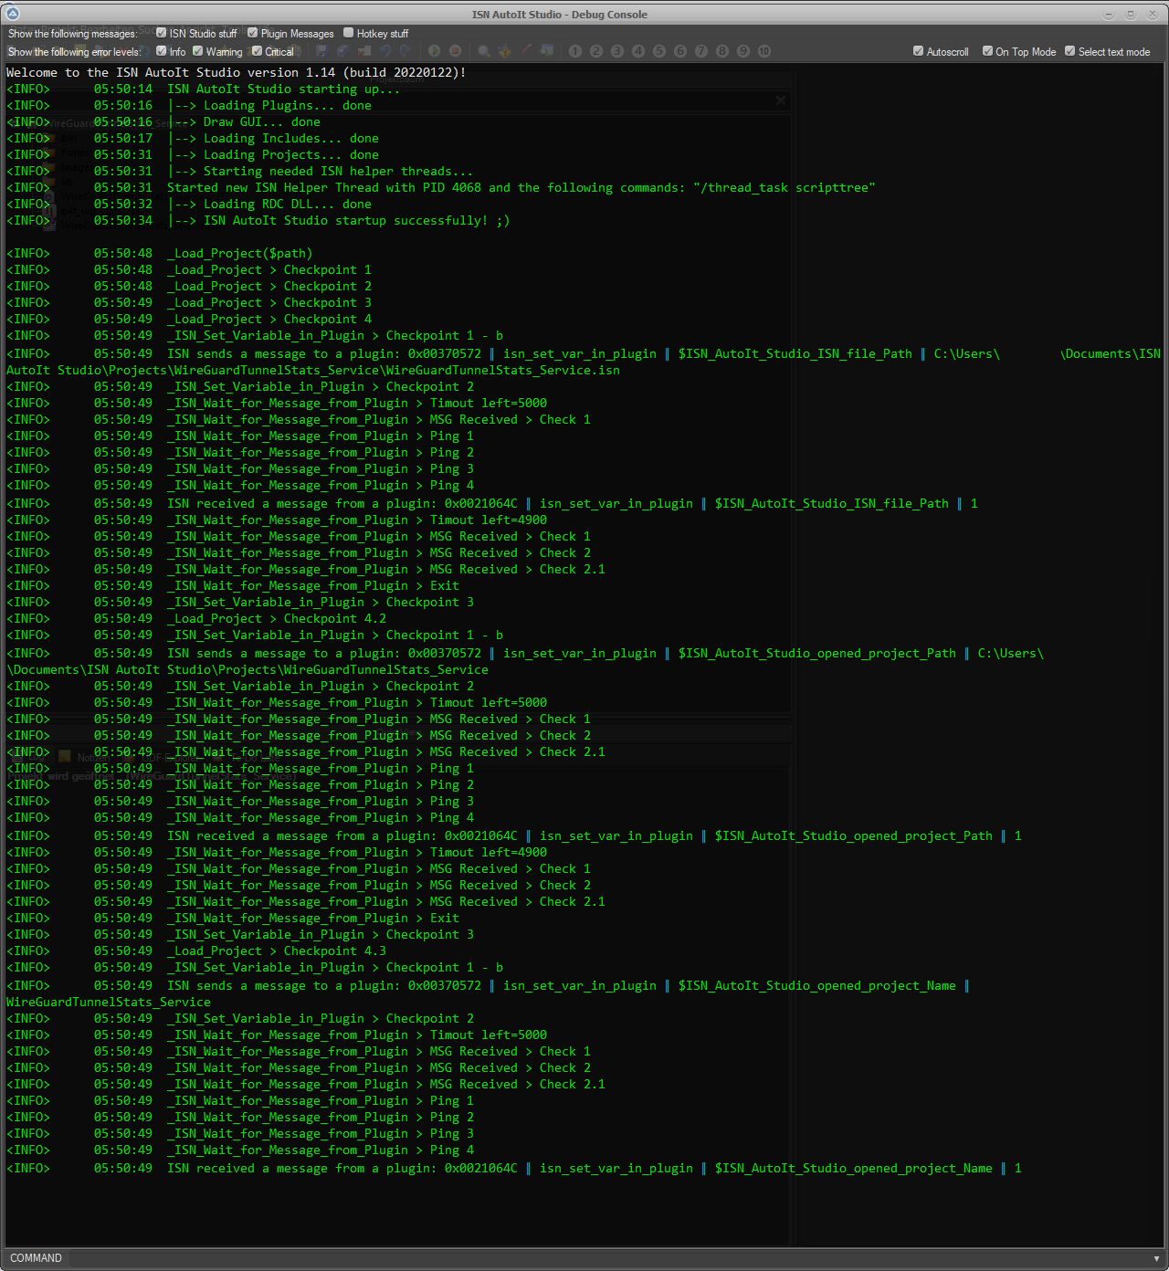
Task: Click the '05:50:32' timestamp
Action: (x=123, y=204)
